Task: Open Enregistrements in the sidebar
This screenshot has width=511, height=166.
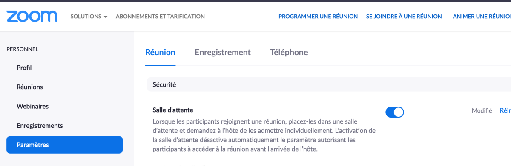Action: pos(40,126)
